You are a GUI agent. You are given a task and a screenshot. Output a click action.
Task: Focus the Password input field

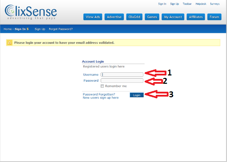(122, 81)
